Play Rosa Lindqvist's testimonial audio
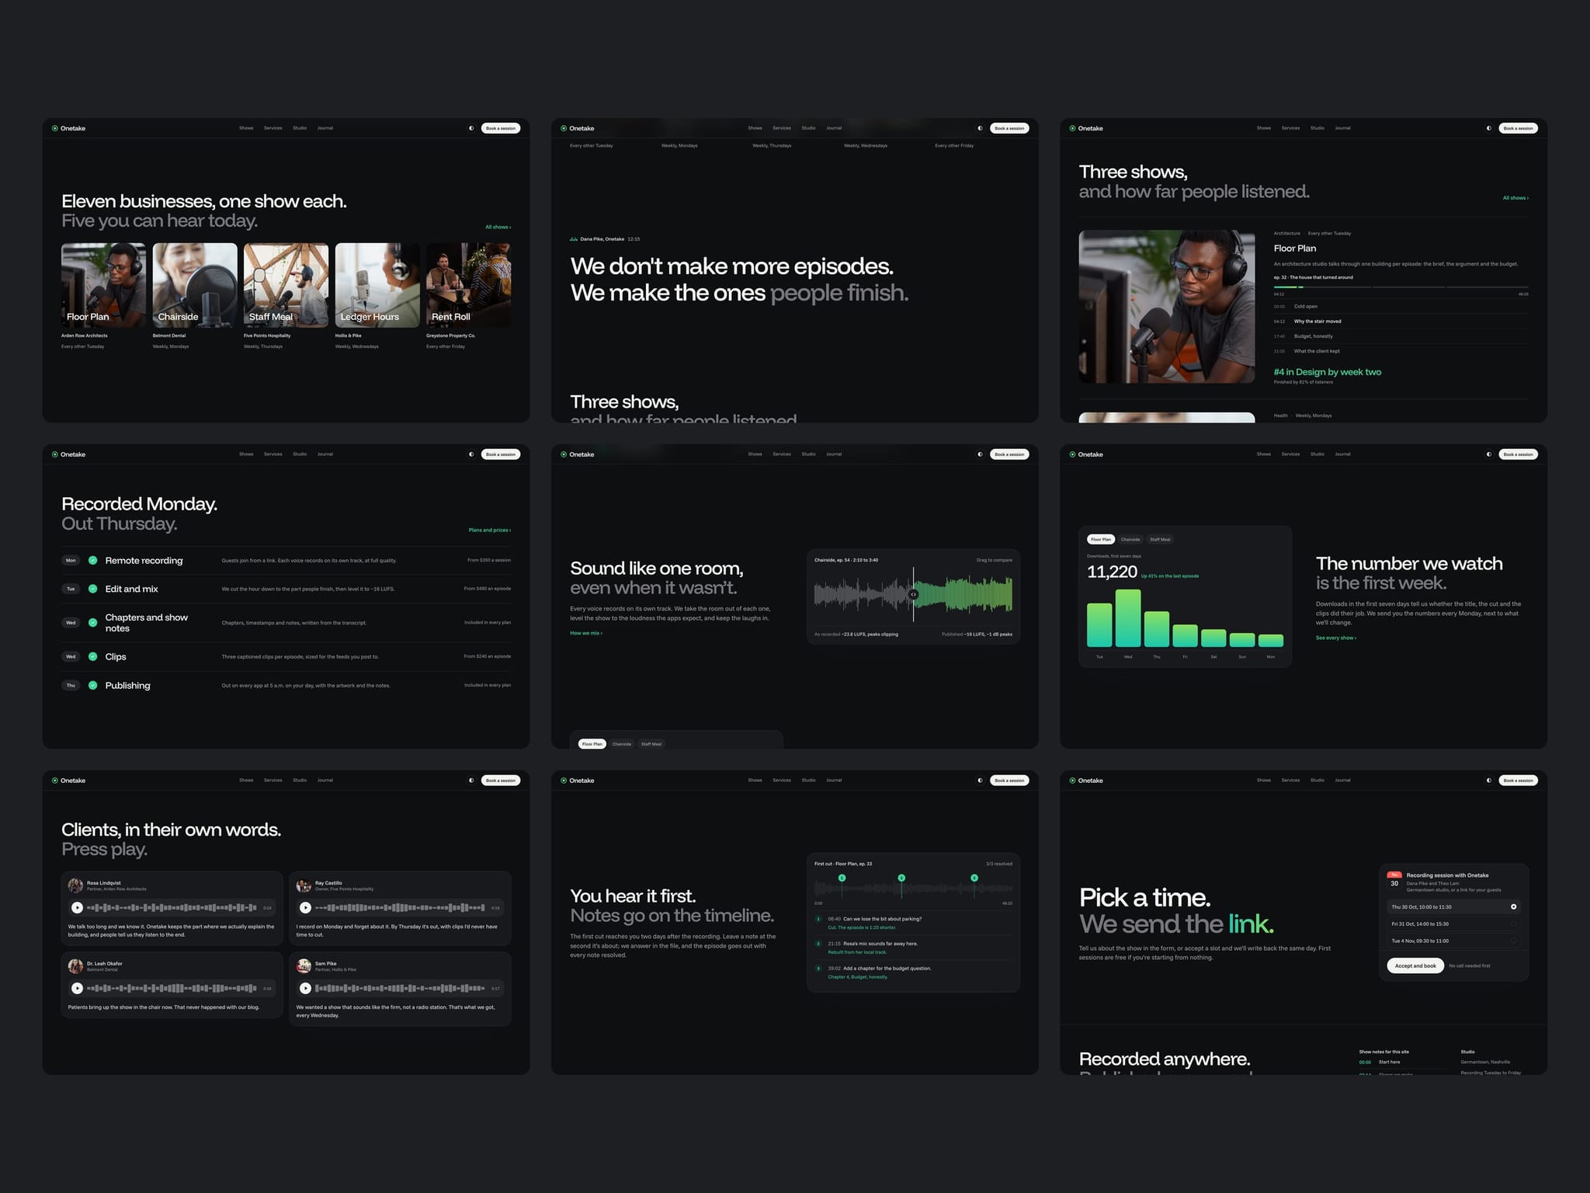The image size is (1590, 1193). click(x=77, y=907)
